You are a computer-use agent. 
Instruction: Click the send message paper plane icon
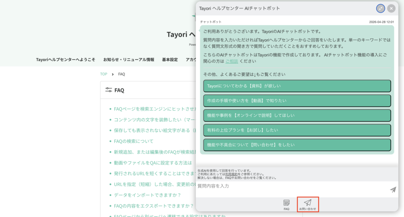pos(393,190)
